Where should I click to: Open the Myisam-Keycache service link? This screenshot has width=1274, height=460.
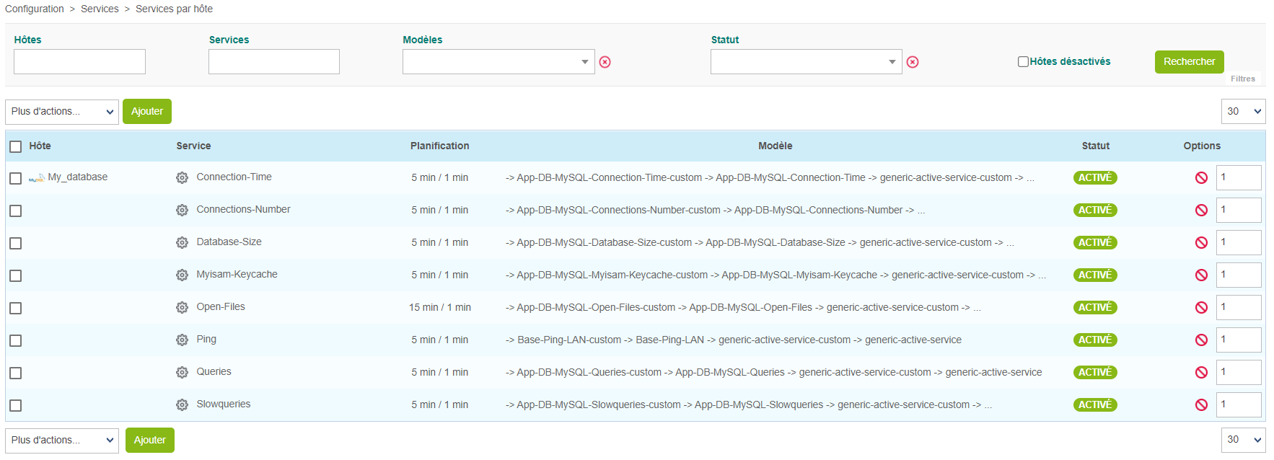click(x=237, y=275)
